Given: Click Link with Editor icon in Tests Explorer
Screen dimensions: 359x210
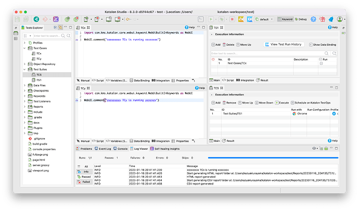Looking at the screenshot, I should (x=60, y=28).
